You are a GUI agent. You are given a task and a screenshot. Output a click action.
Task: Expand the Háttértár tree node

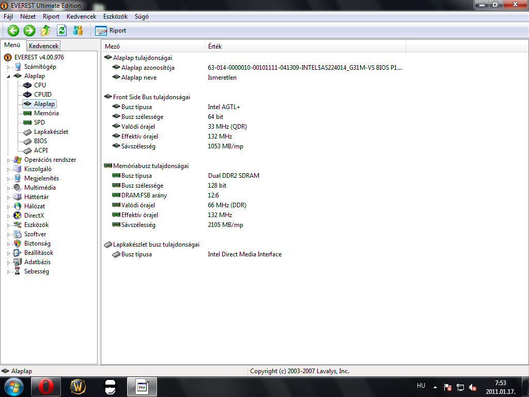pyautogui.click(x=8, y=197)
